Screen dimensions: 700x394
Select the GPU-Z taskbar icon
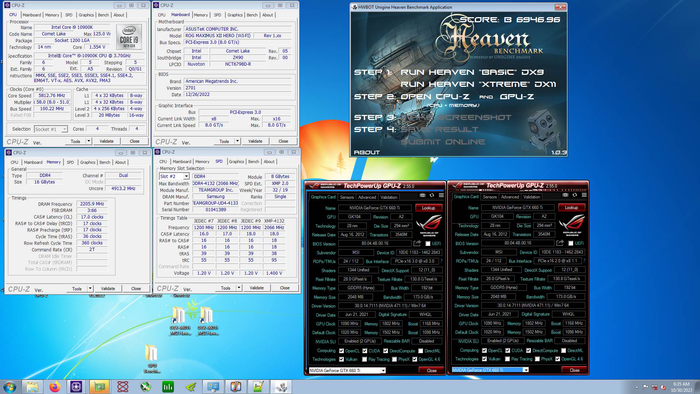tap(99, 387)
